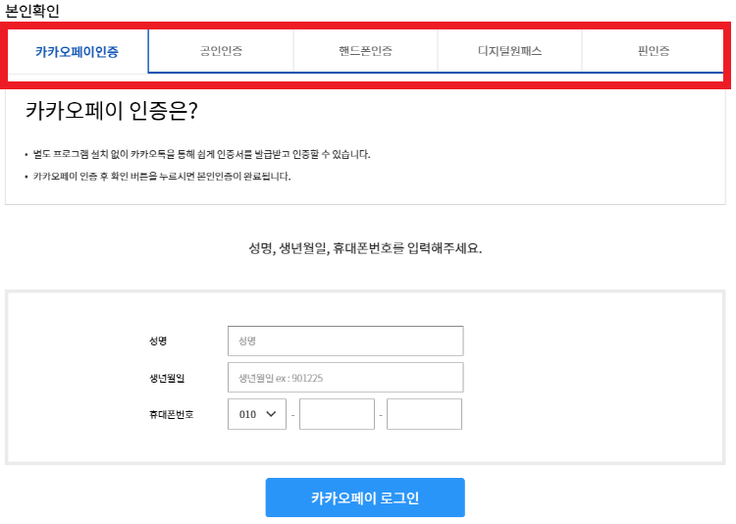Image resolution: width=736 pixels, height=524 pixels.
Task: Click the 성명, 생년월일, 휴대폰번호를 입력해주세요 text
Action: pyautogui.click(x=365, y=248)
